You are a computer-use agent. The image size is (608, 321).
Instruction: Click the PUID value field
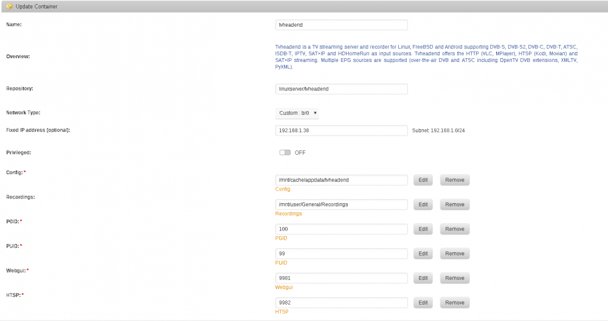[x=341, y=254]
